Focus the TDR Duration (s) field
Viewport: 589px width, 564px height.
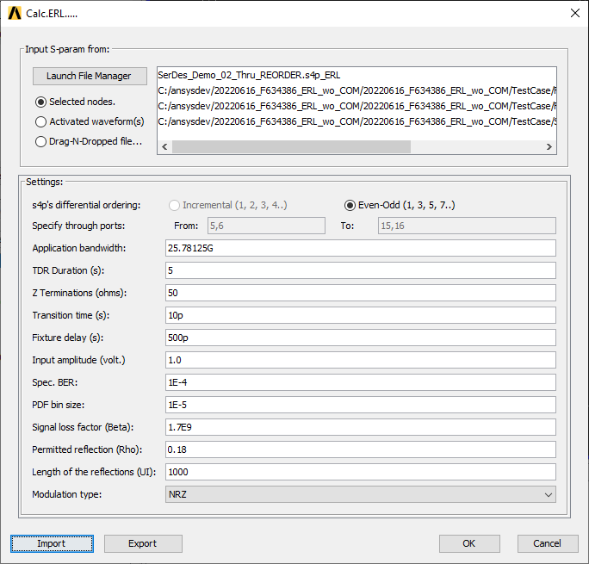tap(361, 270)
